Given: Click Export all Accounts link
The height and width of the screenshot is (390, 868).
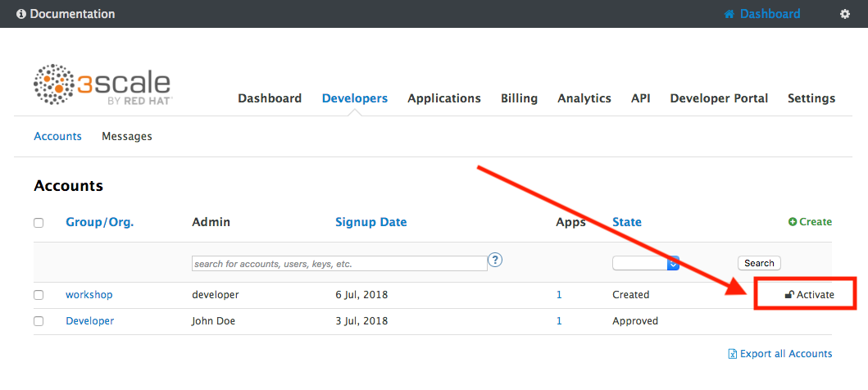Looking at the screenshot, I should point(785,354).
